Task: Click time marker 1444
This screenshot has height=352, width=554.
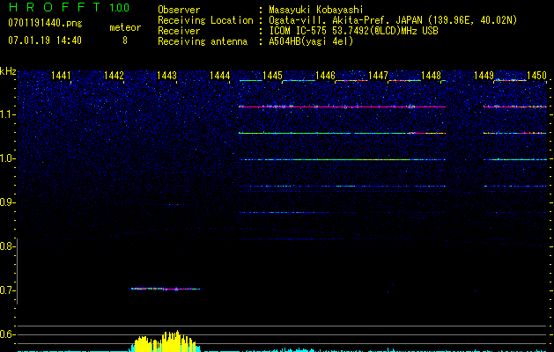Action: (x=219, y=76)
